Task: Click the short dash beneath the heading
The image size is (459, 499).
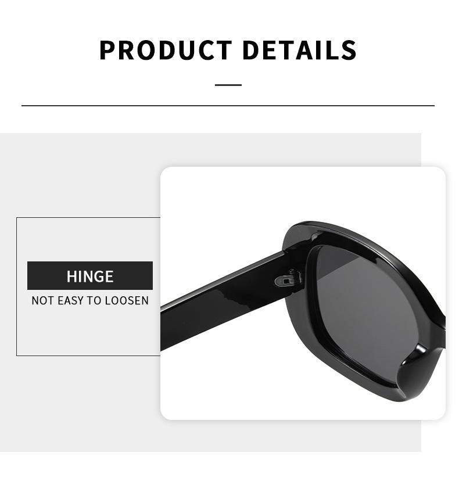Action: pos(228,85)
